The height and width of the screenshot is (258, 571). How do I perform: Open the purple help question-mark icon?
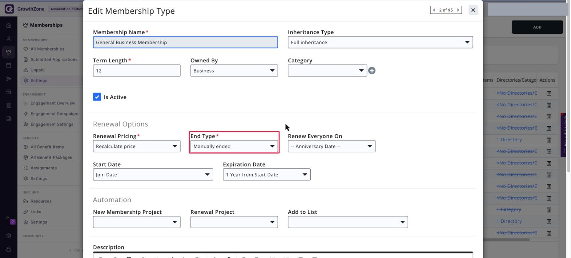pyautogui.click(x=13, y=222)
